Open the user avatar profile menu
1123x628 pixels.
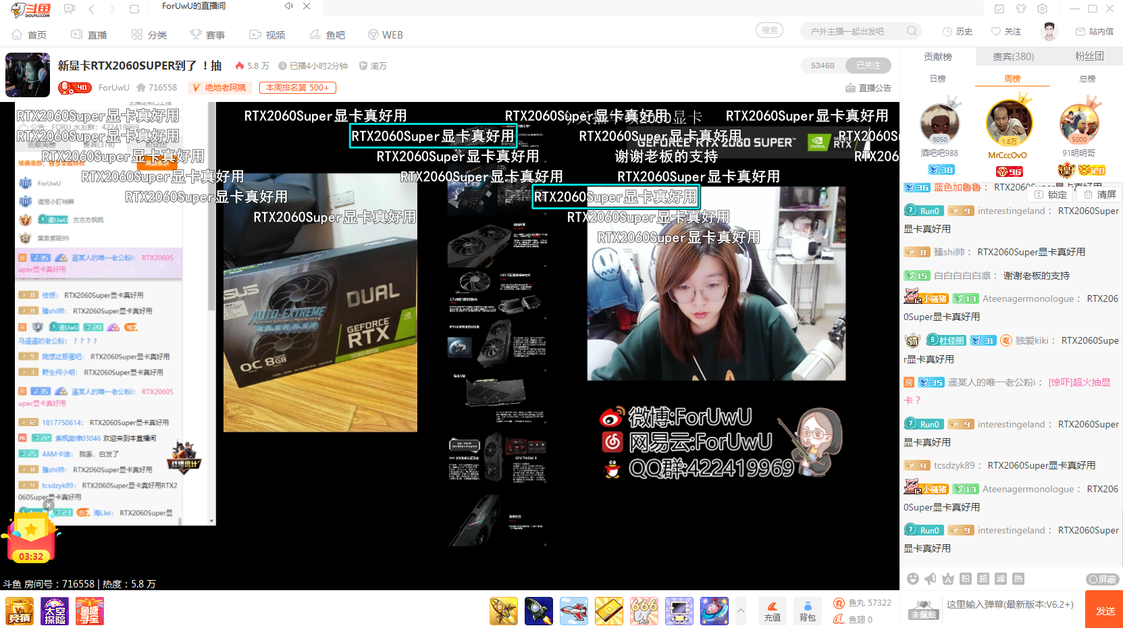1049,31
